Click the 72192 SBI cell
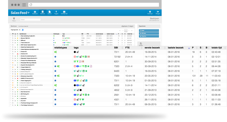The image size is (227, 122). click(x=117, y=57)
